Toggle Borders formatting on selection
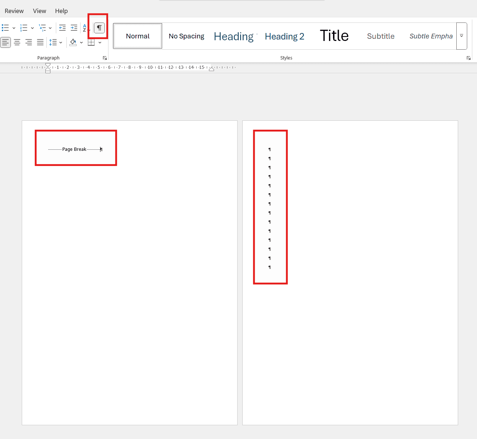The height and width of the screenshot is (439, 477). (x=91, y=42)
